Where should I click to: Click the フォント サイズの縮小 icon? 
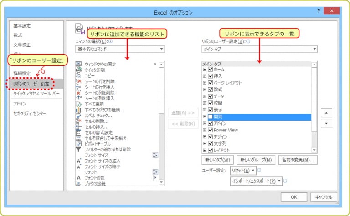tap(78, 166)
